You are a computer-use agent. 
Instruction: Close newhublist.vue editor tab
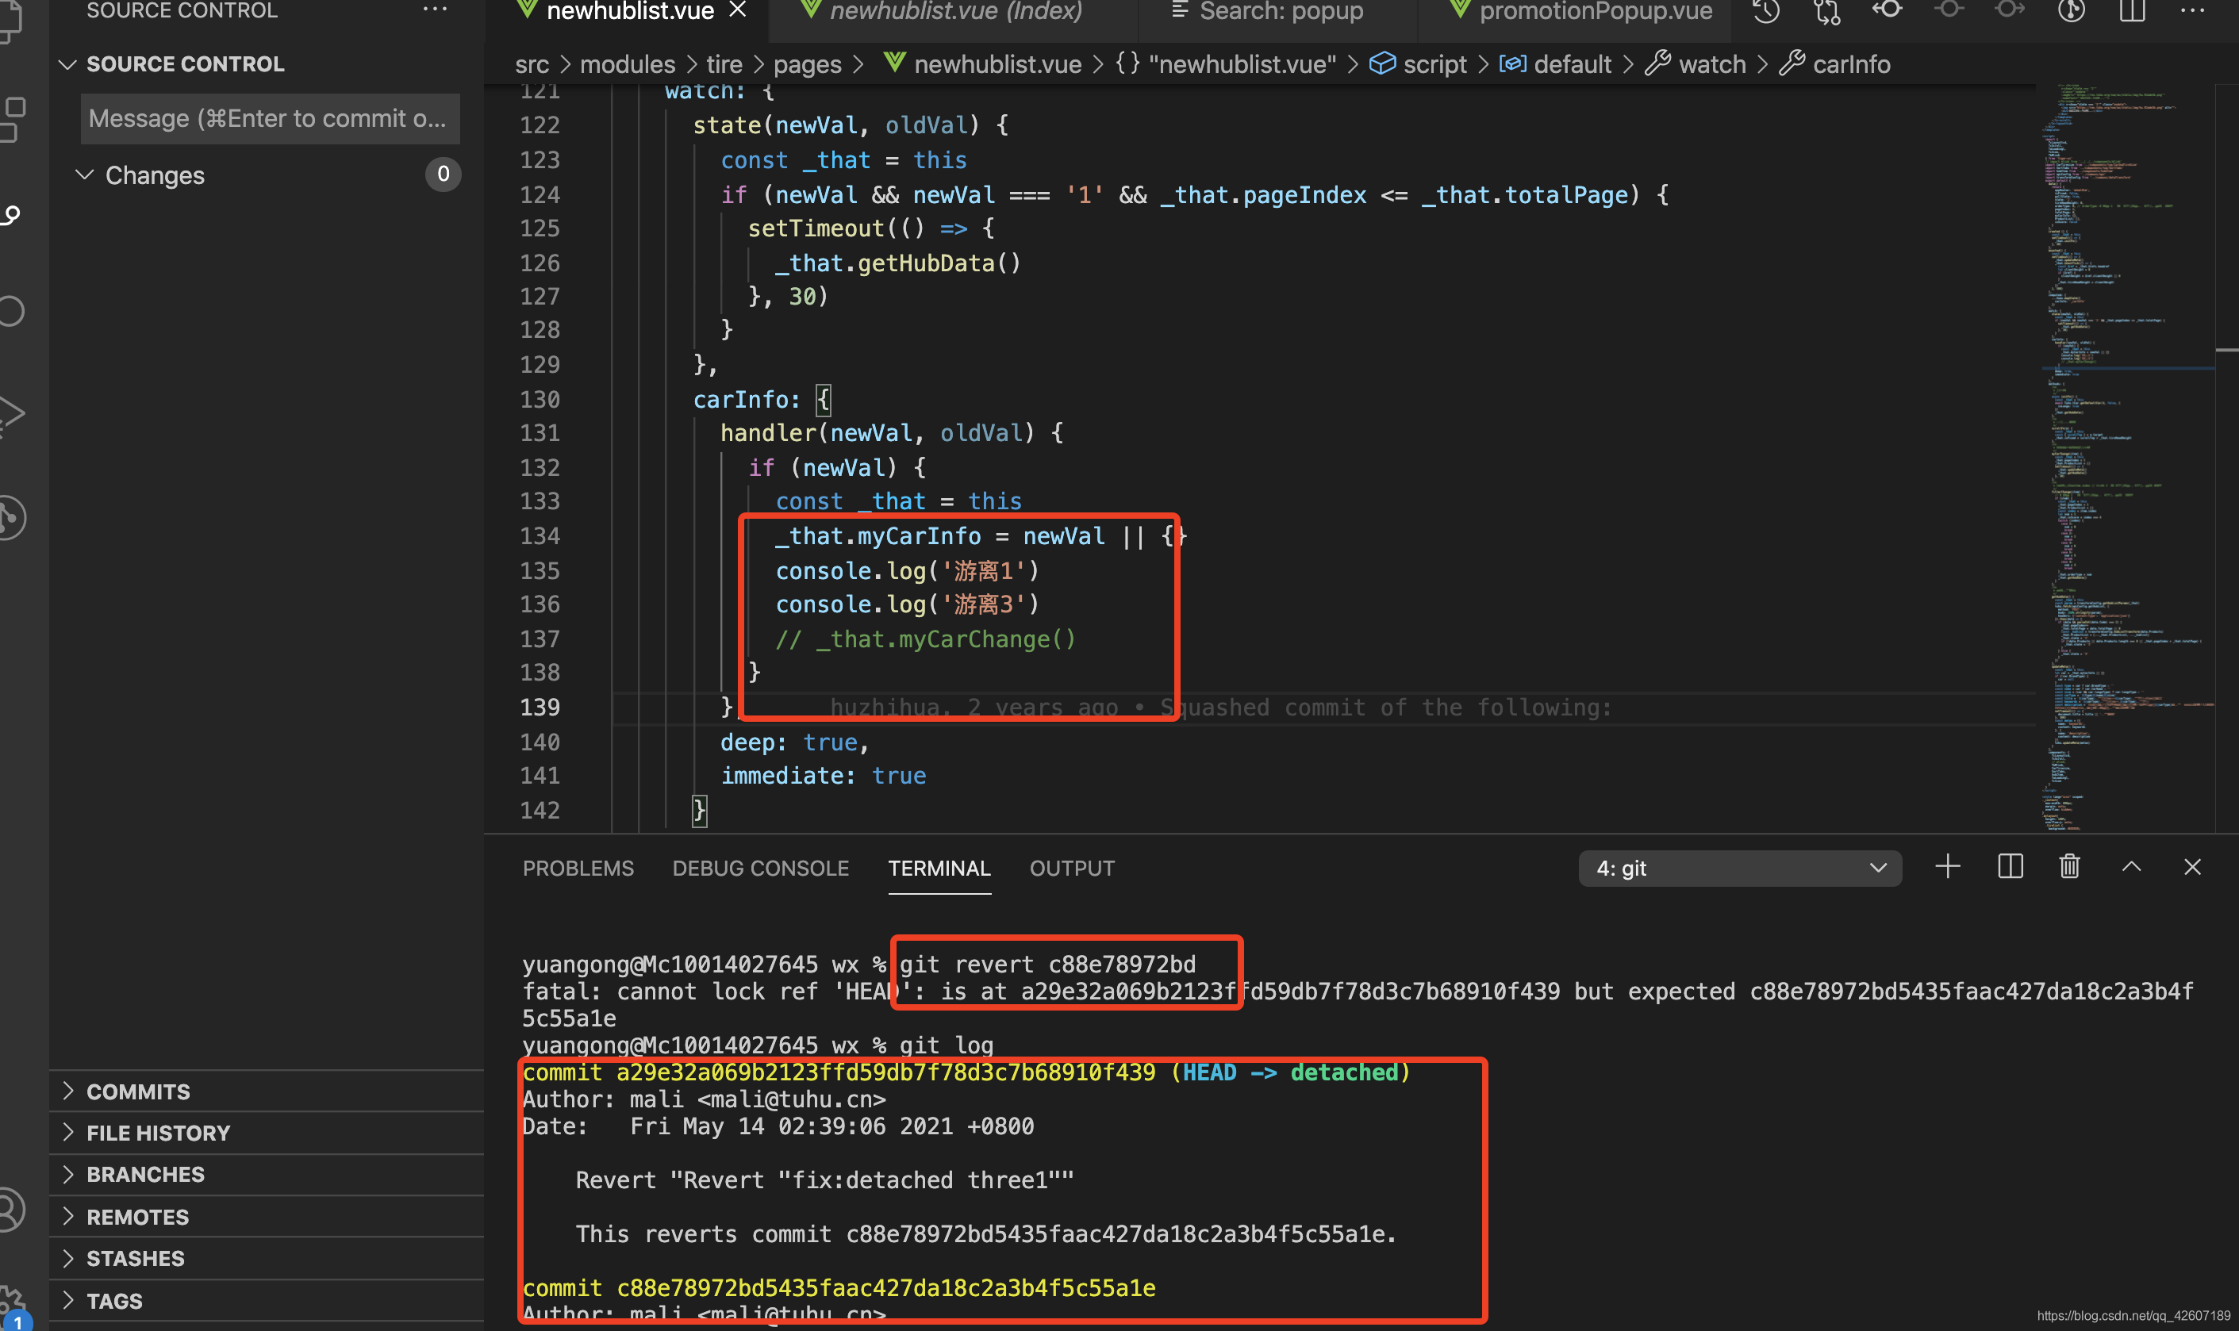click(737, 11)
